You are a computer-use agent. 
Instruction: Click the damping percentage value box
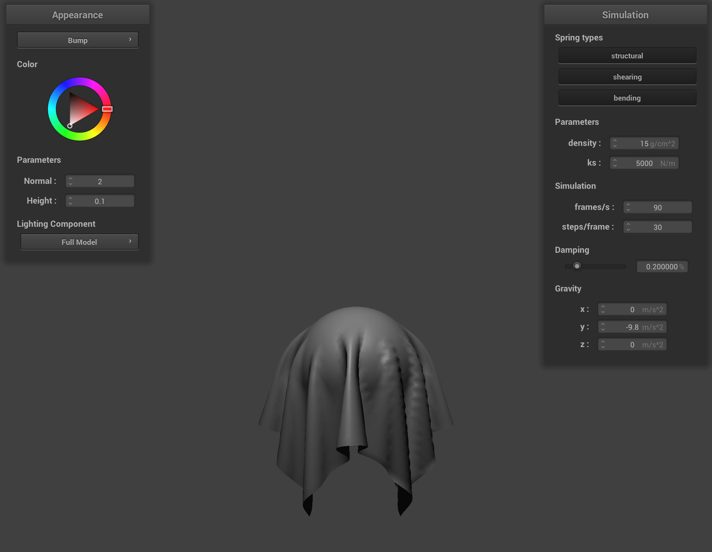point(662,267)
